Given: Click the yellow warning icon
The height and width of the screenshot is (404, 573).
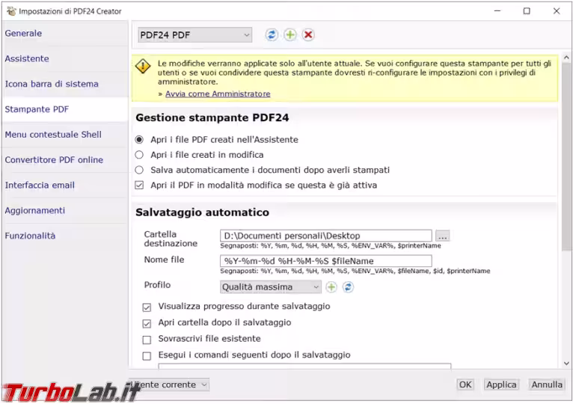Looking at the screenshot, I should 143,66.
